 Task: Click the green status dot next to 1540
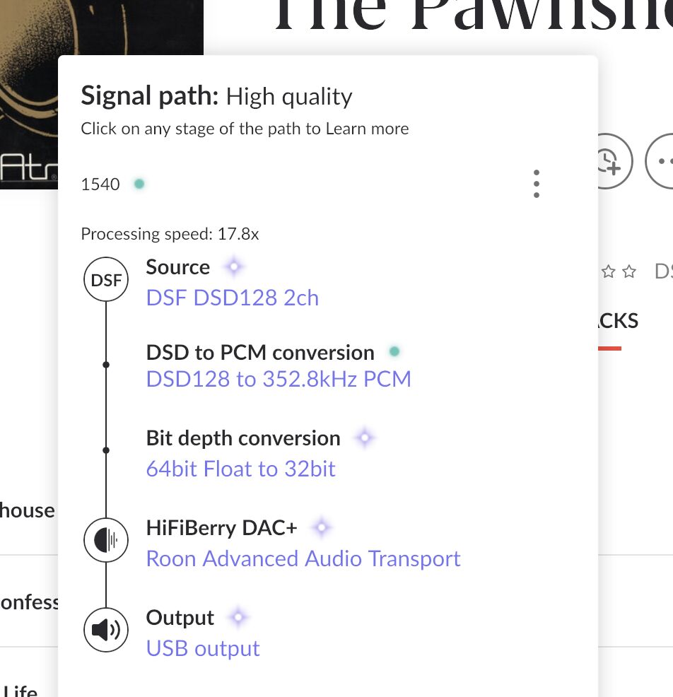[139, 184]
